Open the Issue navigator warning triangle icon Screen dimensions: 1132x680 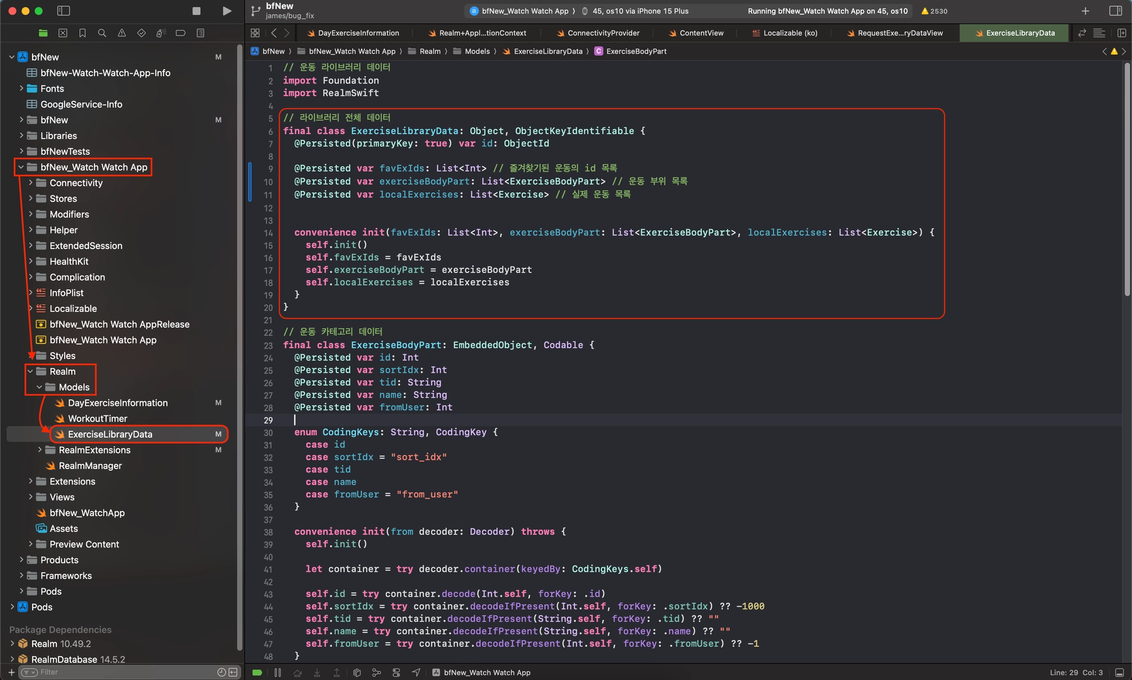[x=122, y=33]
